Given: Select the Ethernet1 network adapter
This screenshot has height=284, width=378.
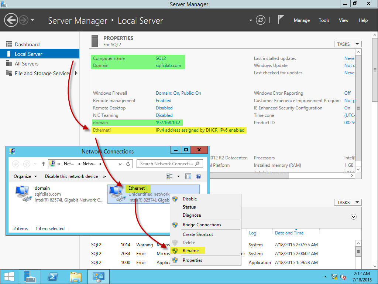Looking at the screenshot, I should click(x=153, y=194).
